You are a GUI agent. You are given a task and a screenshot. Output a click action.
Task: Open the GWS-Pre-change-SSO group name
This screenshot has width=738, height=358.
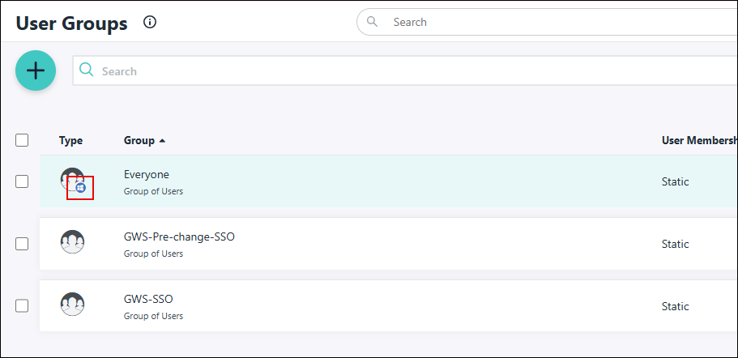coord(179,237)
